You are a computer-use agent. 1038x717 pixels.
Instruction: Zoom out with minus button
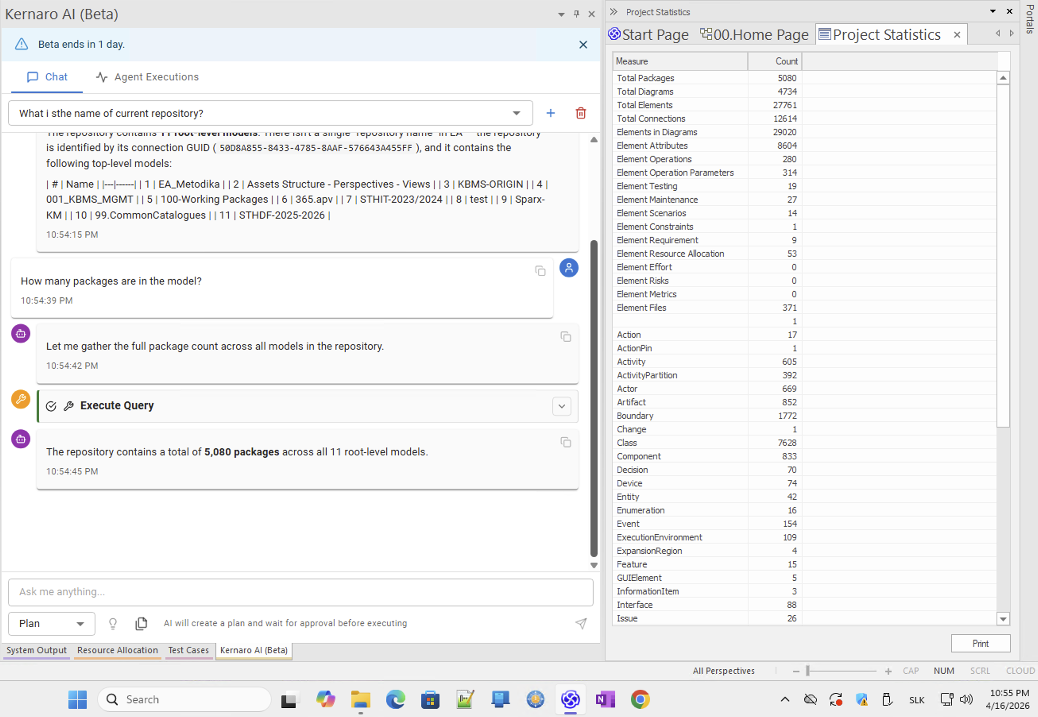coord(796,671)
